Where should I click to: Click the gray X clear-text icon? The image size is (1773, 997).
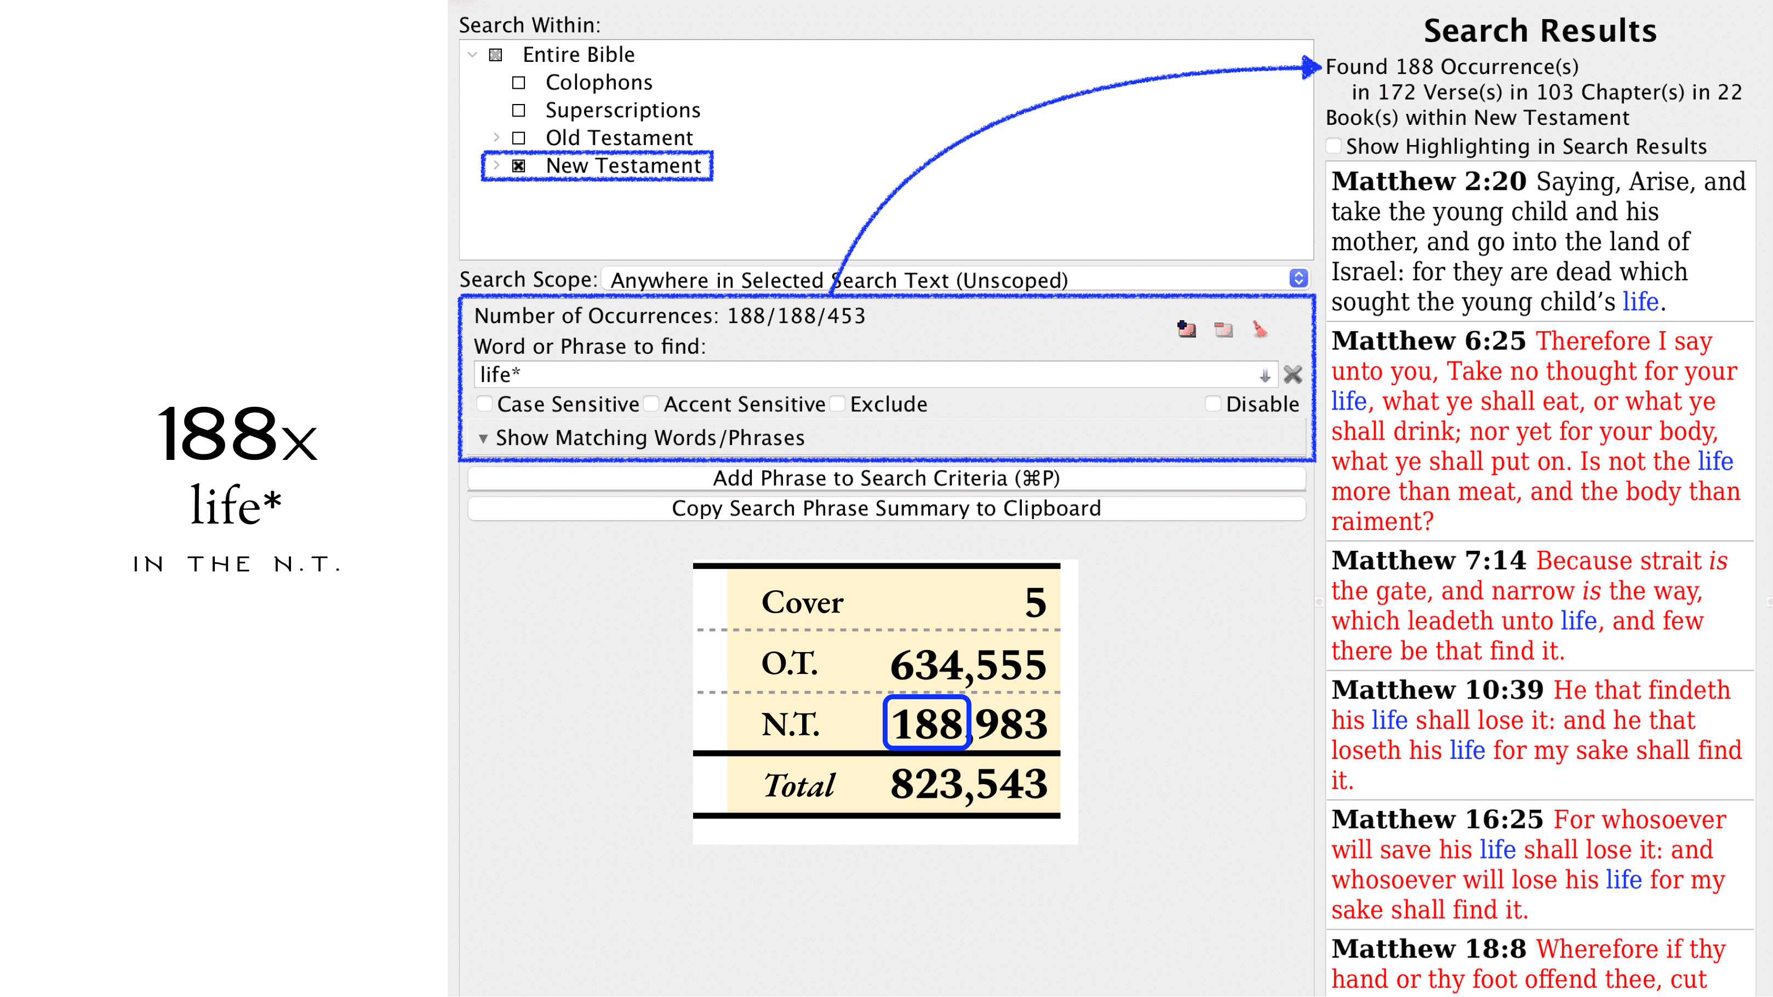(x=1292, y=374)
